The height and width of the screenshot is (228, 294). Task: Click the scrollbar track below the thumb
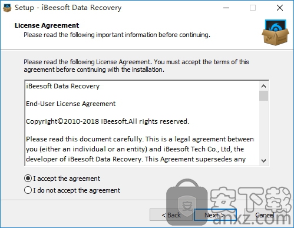pyautogui.click(x=263, y=128)
